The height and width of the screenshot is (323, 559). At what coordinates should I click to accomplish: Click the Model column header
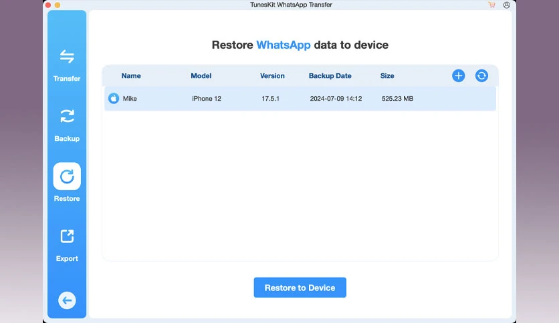coord(201,76)
